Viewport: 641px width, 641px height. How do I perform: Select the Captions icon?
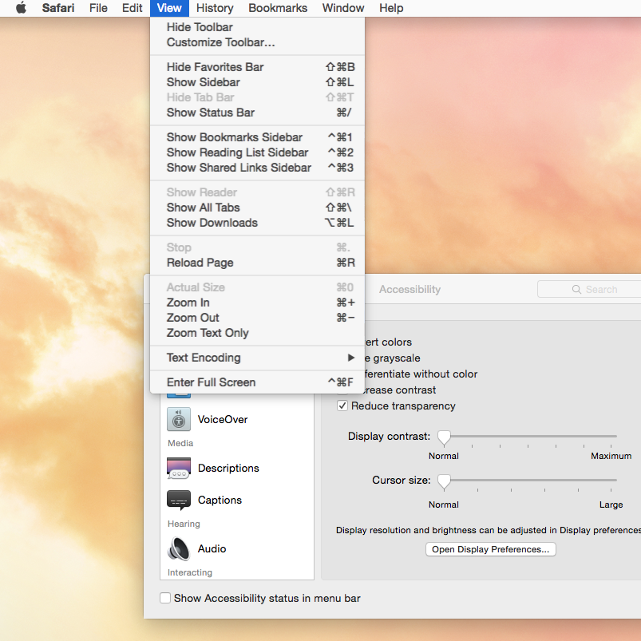click(x=179, y=500)
